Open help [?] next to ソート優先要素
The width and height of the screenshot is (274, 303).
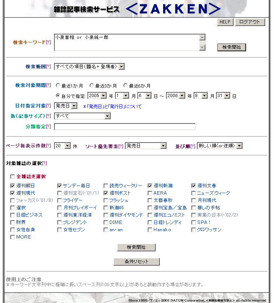pos(121,147)
